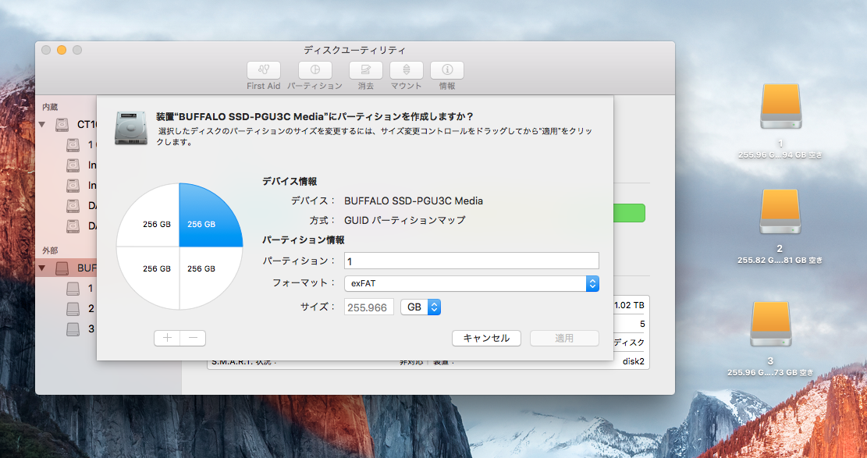The image size is (867, 458).
Task: Add a partition with the plus button
Action: [167, 338]
